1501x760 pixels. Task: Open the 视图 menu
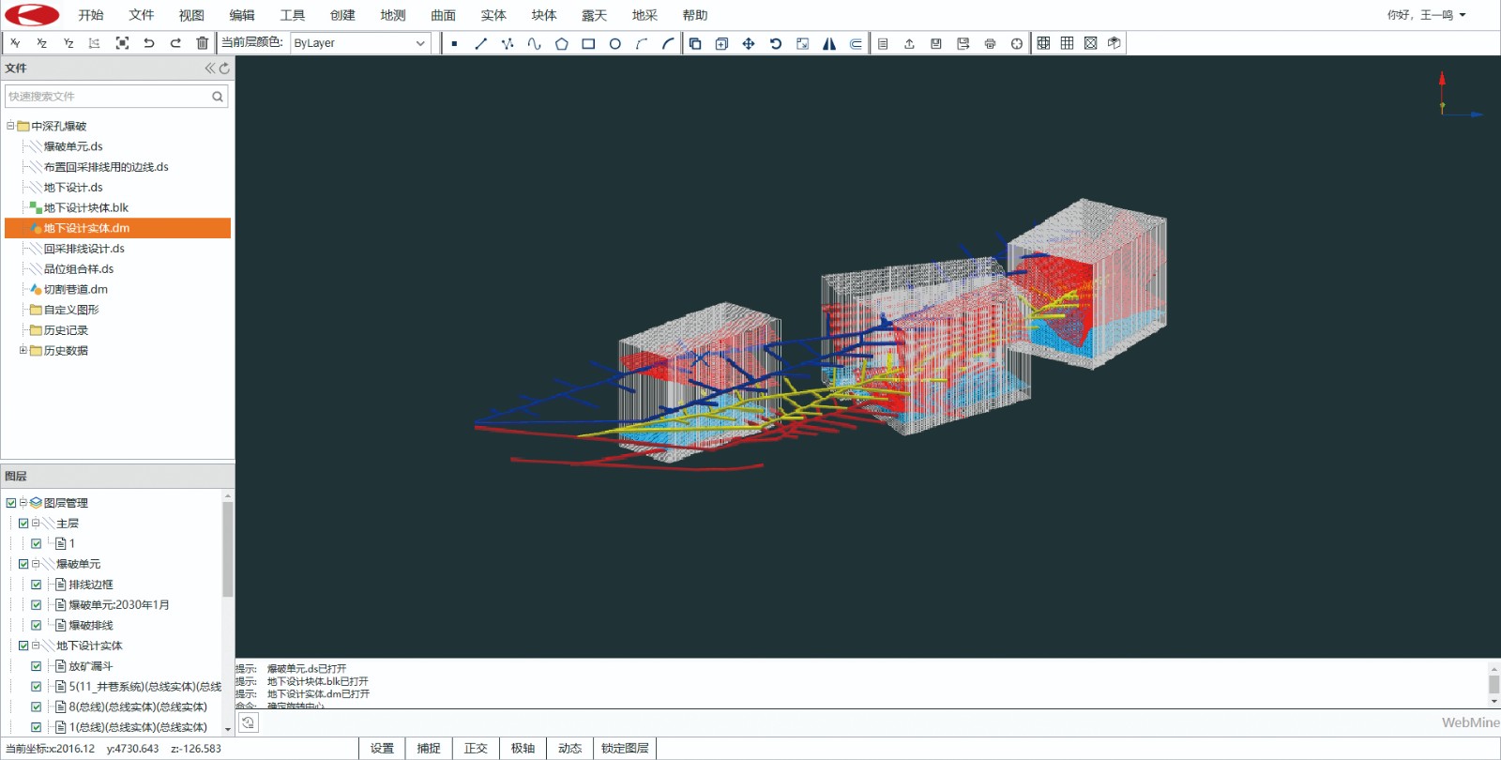(191, 15)
